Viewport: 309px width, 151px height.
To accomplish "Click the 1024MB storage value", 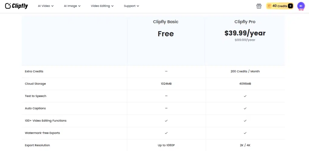I will pos(166,84).
